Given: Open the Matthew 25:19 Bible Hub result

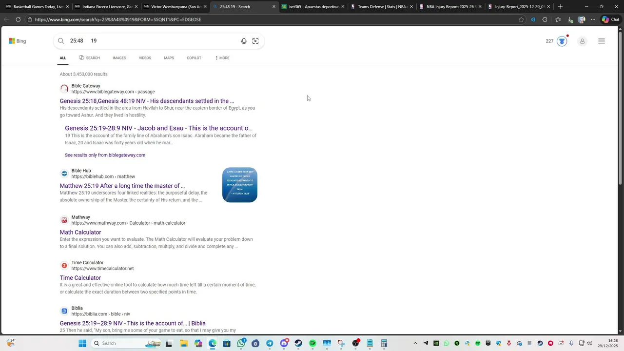Looking at the screenshot, I should click(x=122, y=186).
